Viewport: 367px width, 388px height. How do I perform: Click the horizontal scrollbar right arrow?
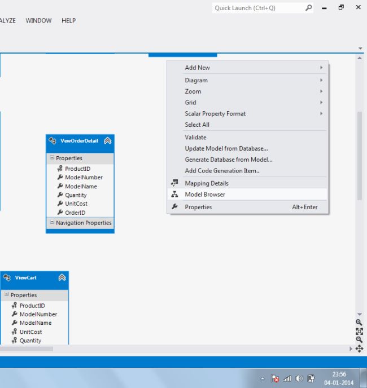pyautogui.click(x=351, y=349)
